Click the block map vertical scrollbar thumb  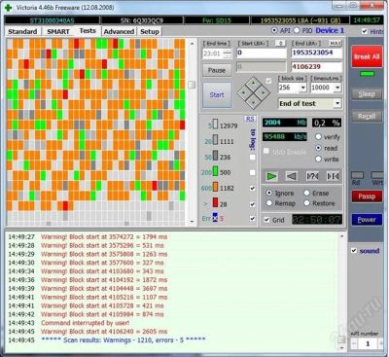point(192,85)
